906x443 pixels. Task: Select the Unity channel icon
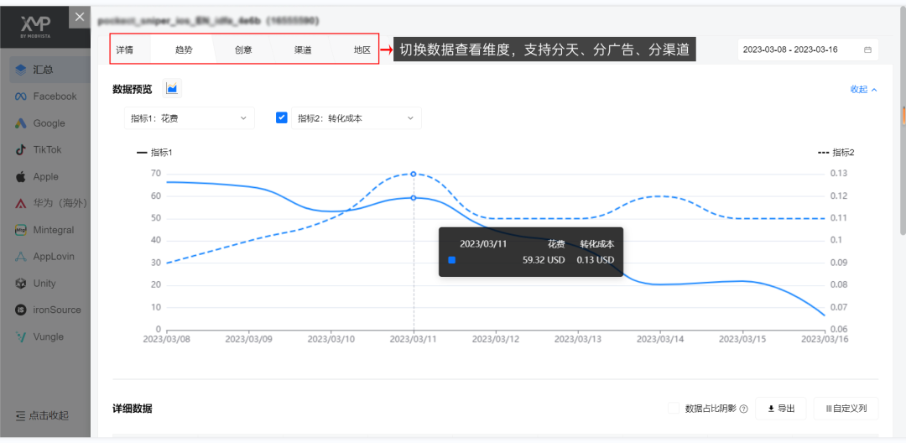coord(21,283)
